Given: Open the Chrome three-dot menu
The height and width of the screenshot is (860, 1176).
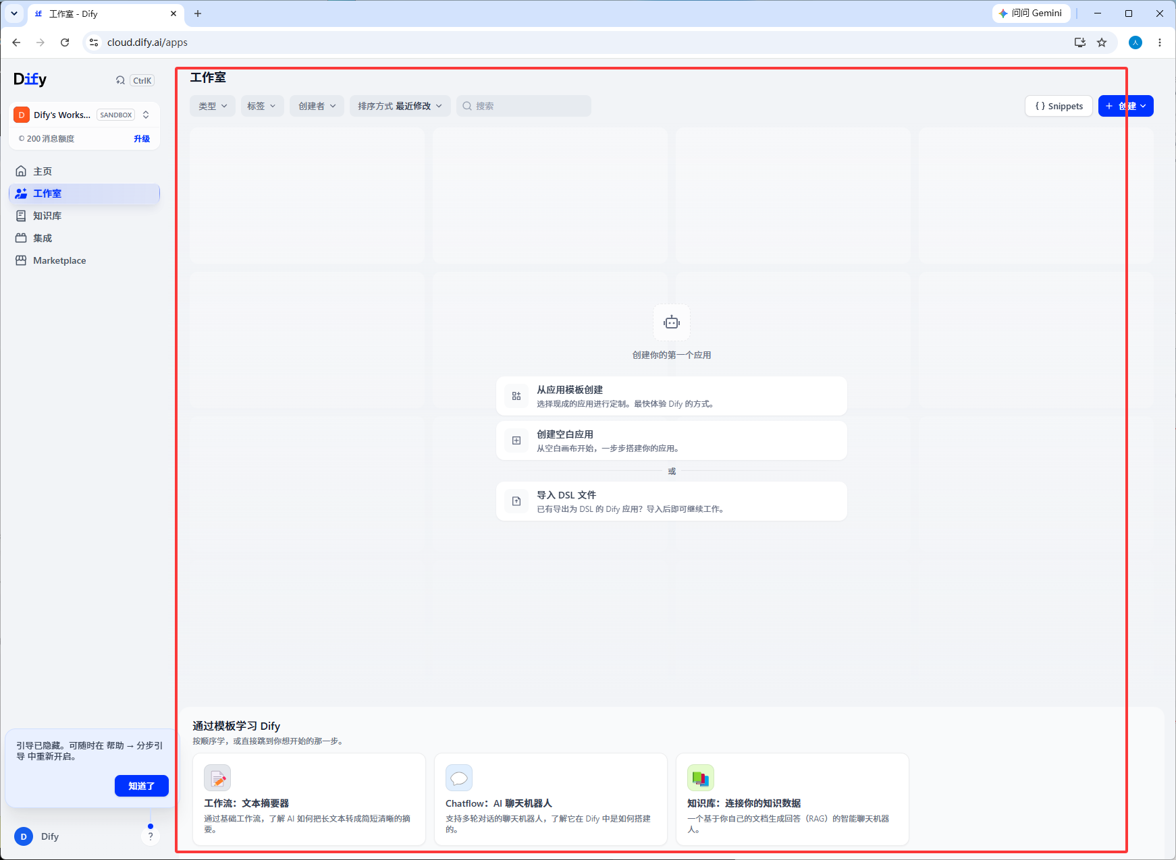Looking at the screenshot, I should pos(1160,42).
